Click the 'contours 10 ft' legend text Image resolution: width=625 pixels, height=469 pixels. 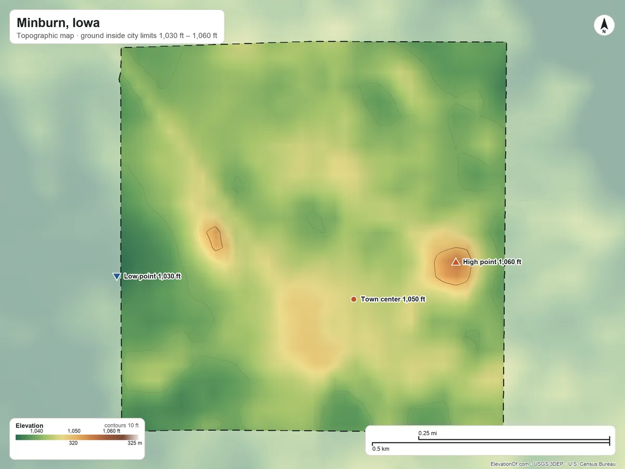pyautogui.click(x=121, y=425)
